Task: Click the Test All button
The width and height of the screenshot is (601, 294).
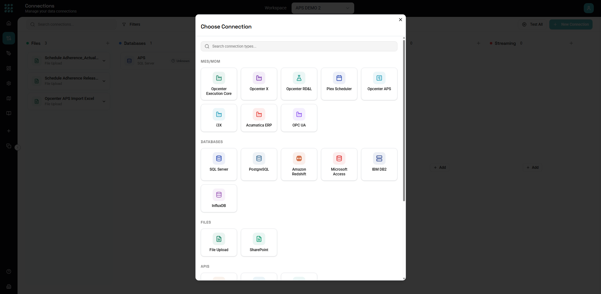Action: (x=532, y=24)
